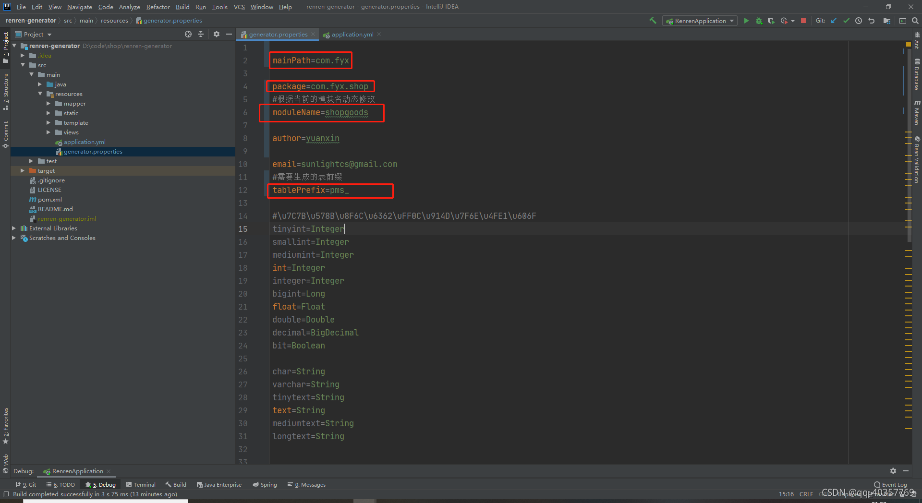Close the RenrenApplication debug session tab
The image size is (922, 503).
tap(109, 471)
